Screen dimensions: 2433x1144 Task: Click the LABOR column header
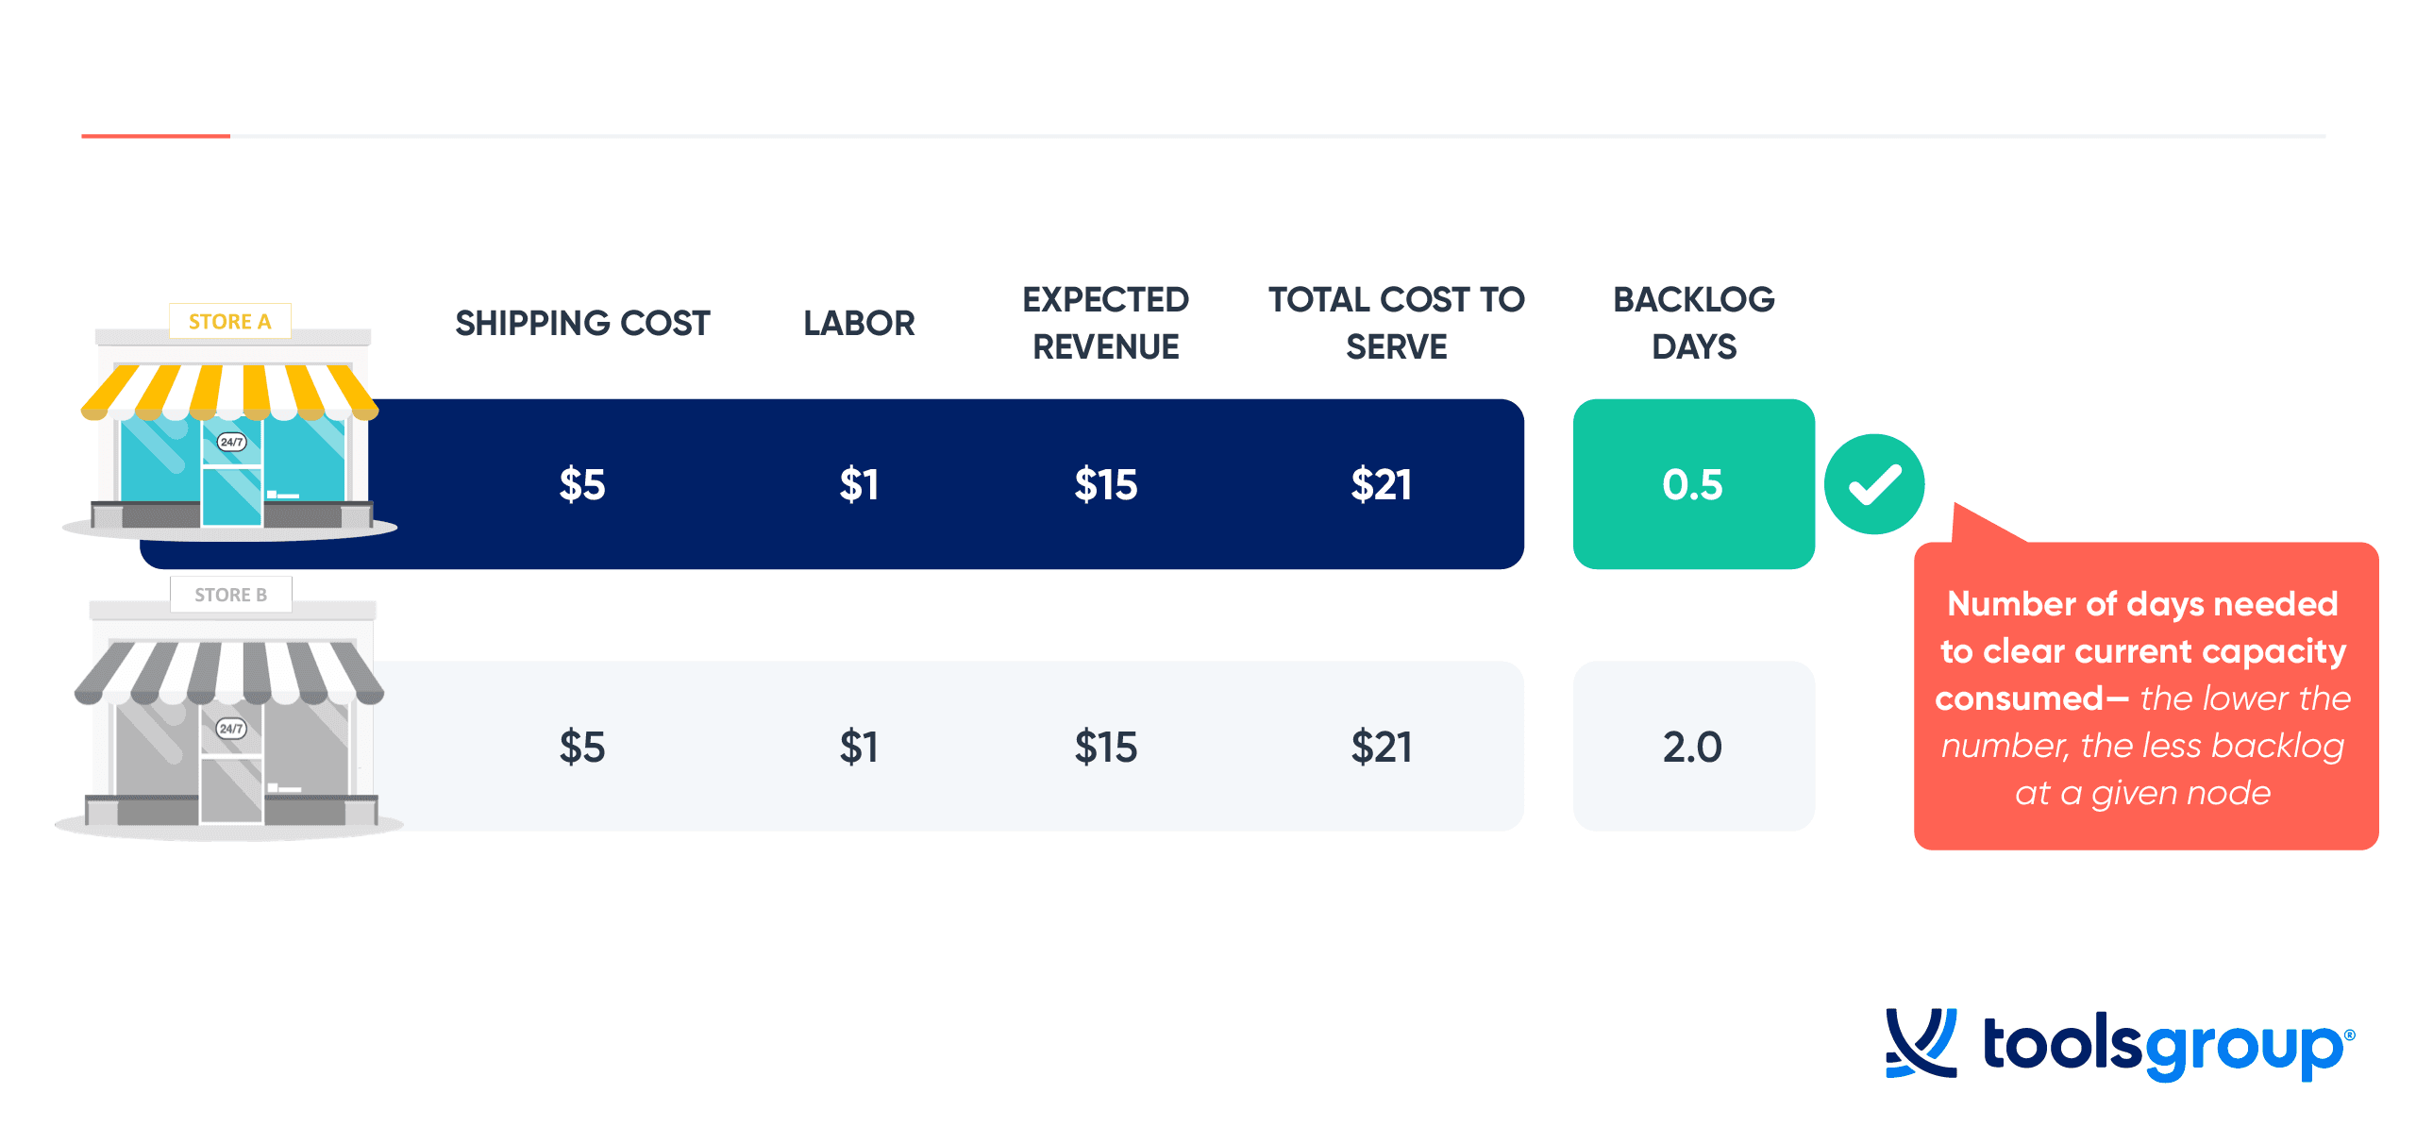pos(859,323)
